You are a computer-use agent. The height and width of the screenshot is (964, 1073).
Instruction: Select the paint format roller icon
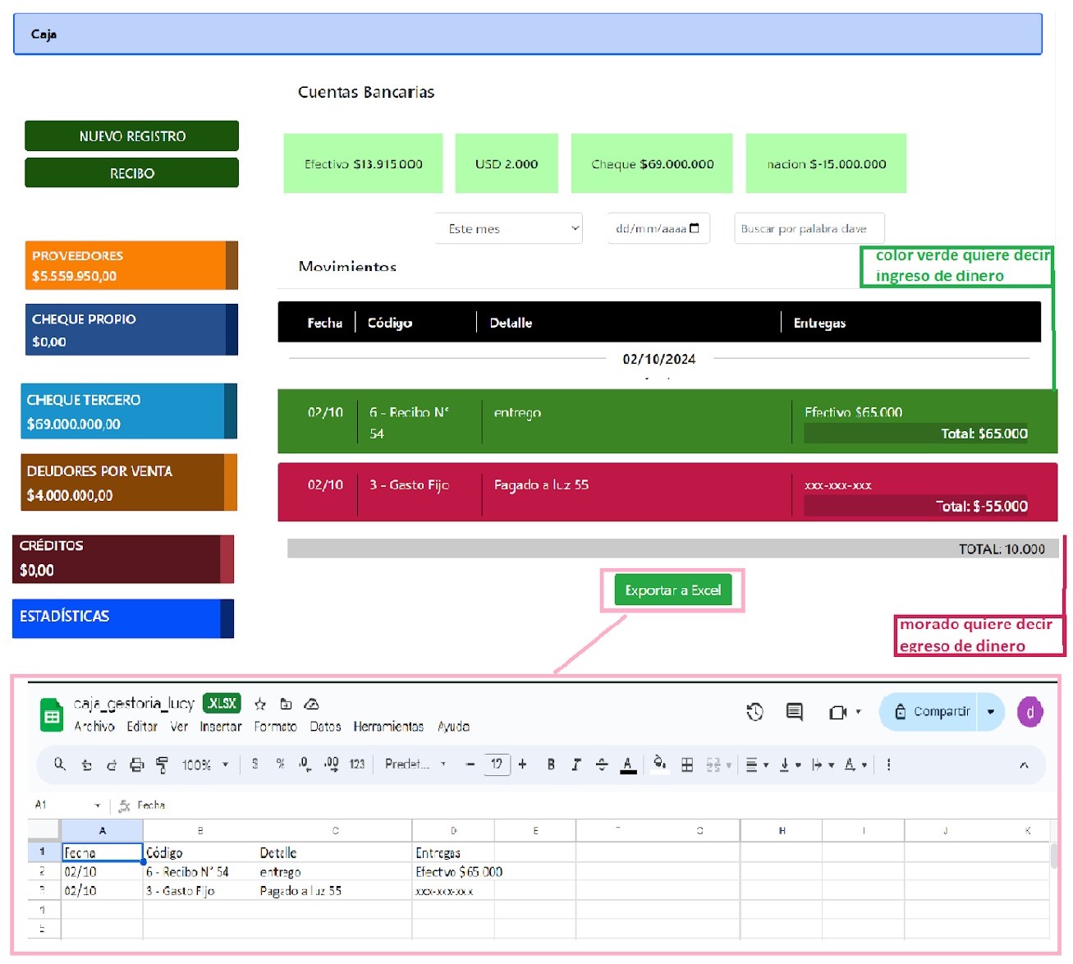(162, 764)
